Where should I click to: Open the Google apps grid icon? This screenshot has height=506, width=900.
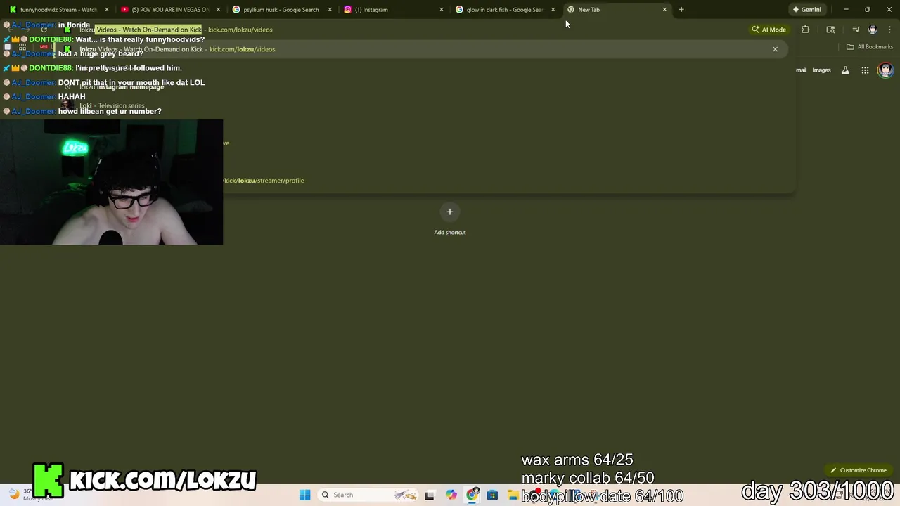click(x=865, y=70)
